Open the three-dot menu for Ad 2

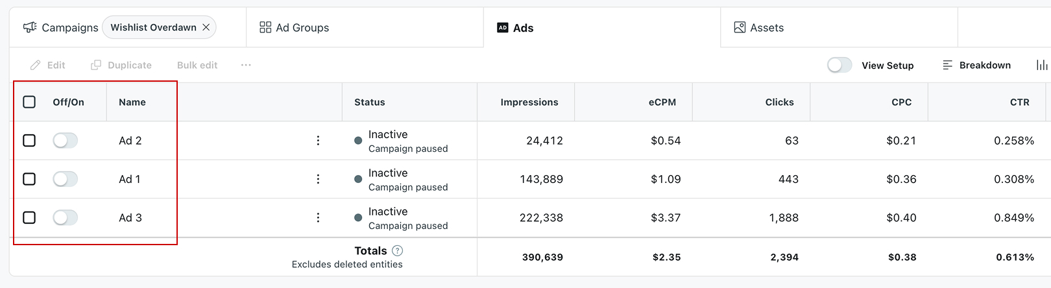click(x=318, y=141)
